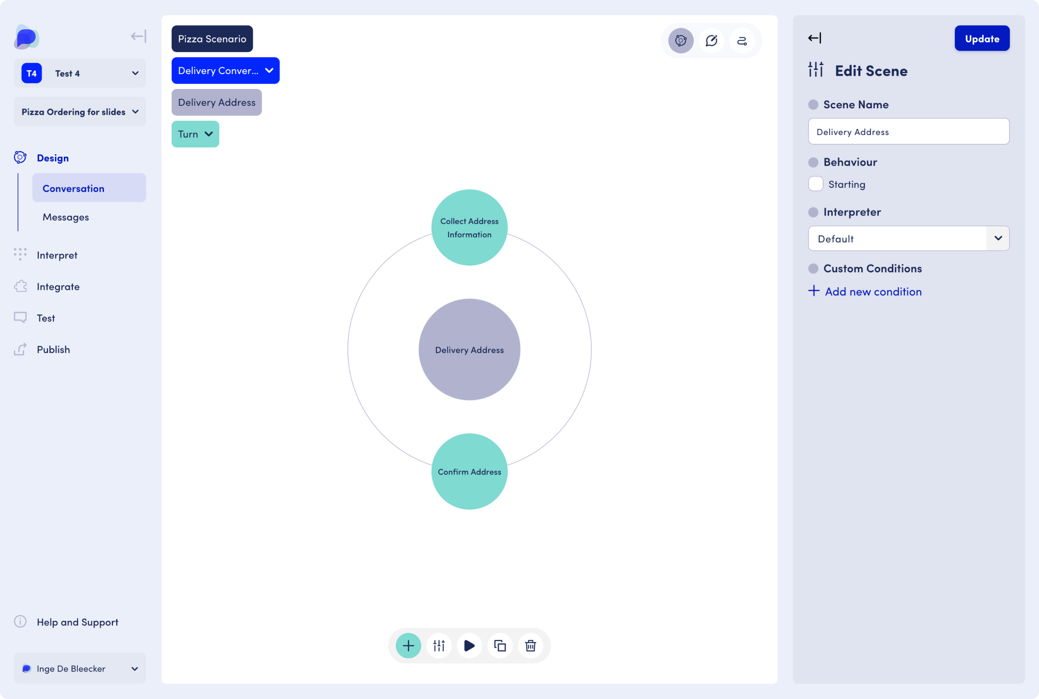Select the design view icon at top right
Image resolution: width=1039 pixels, height=699 pixels.
(x=681, y=41)
